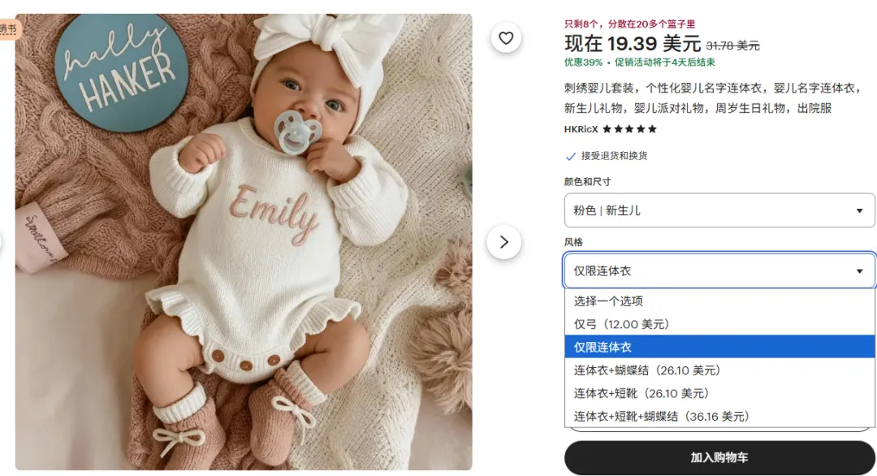
Task: Click dropdown arrow on 颜色和尺寸 selector
Action: click(x=859, y=211)
